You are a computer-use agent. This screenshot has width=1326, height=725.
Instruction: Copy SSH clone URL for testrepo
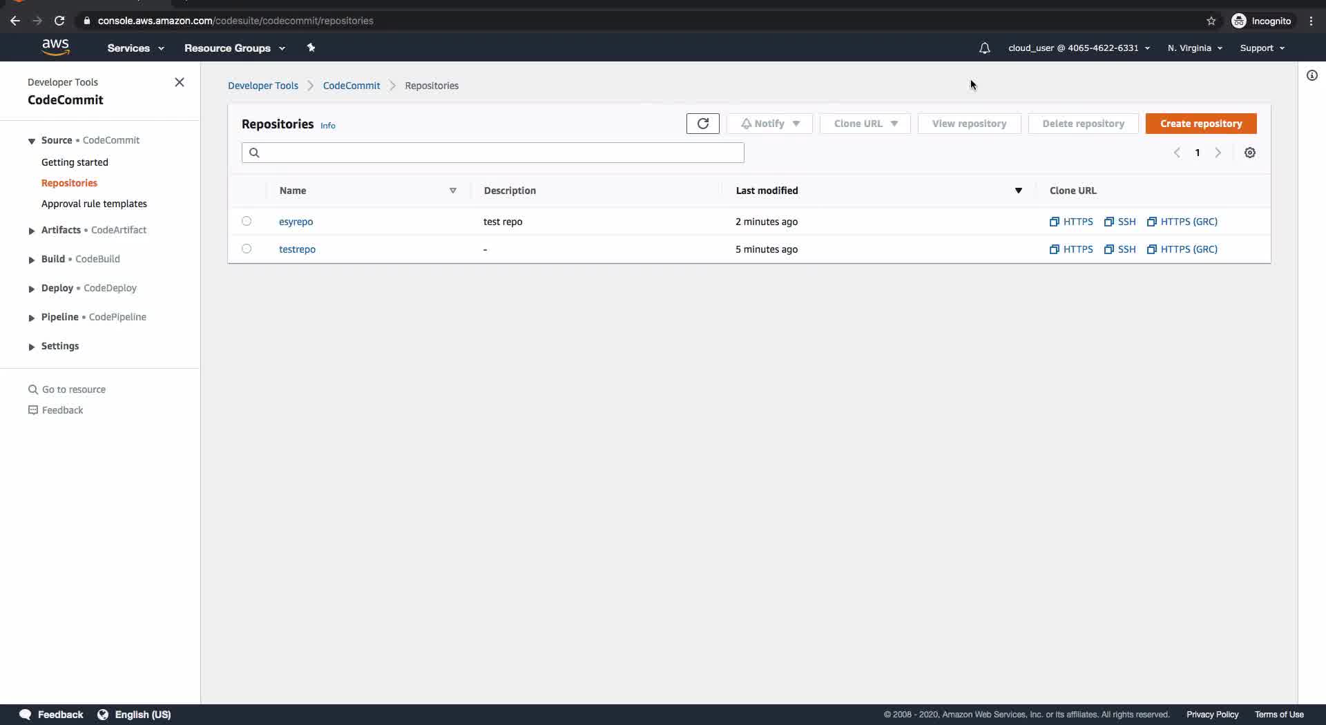pos(1120,249)
